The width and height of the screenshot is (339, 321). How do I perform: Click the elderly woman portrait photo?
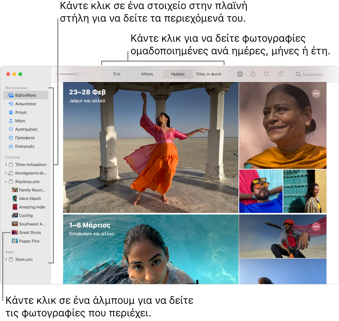pyautogui.click(x=283, y=125)
